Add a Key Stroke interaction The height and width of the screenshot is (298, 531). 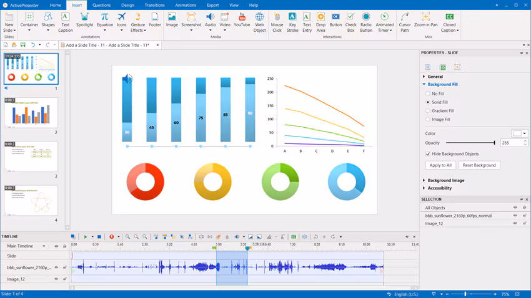(292, 22)
